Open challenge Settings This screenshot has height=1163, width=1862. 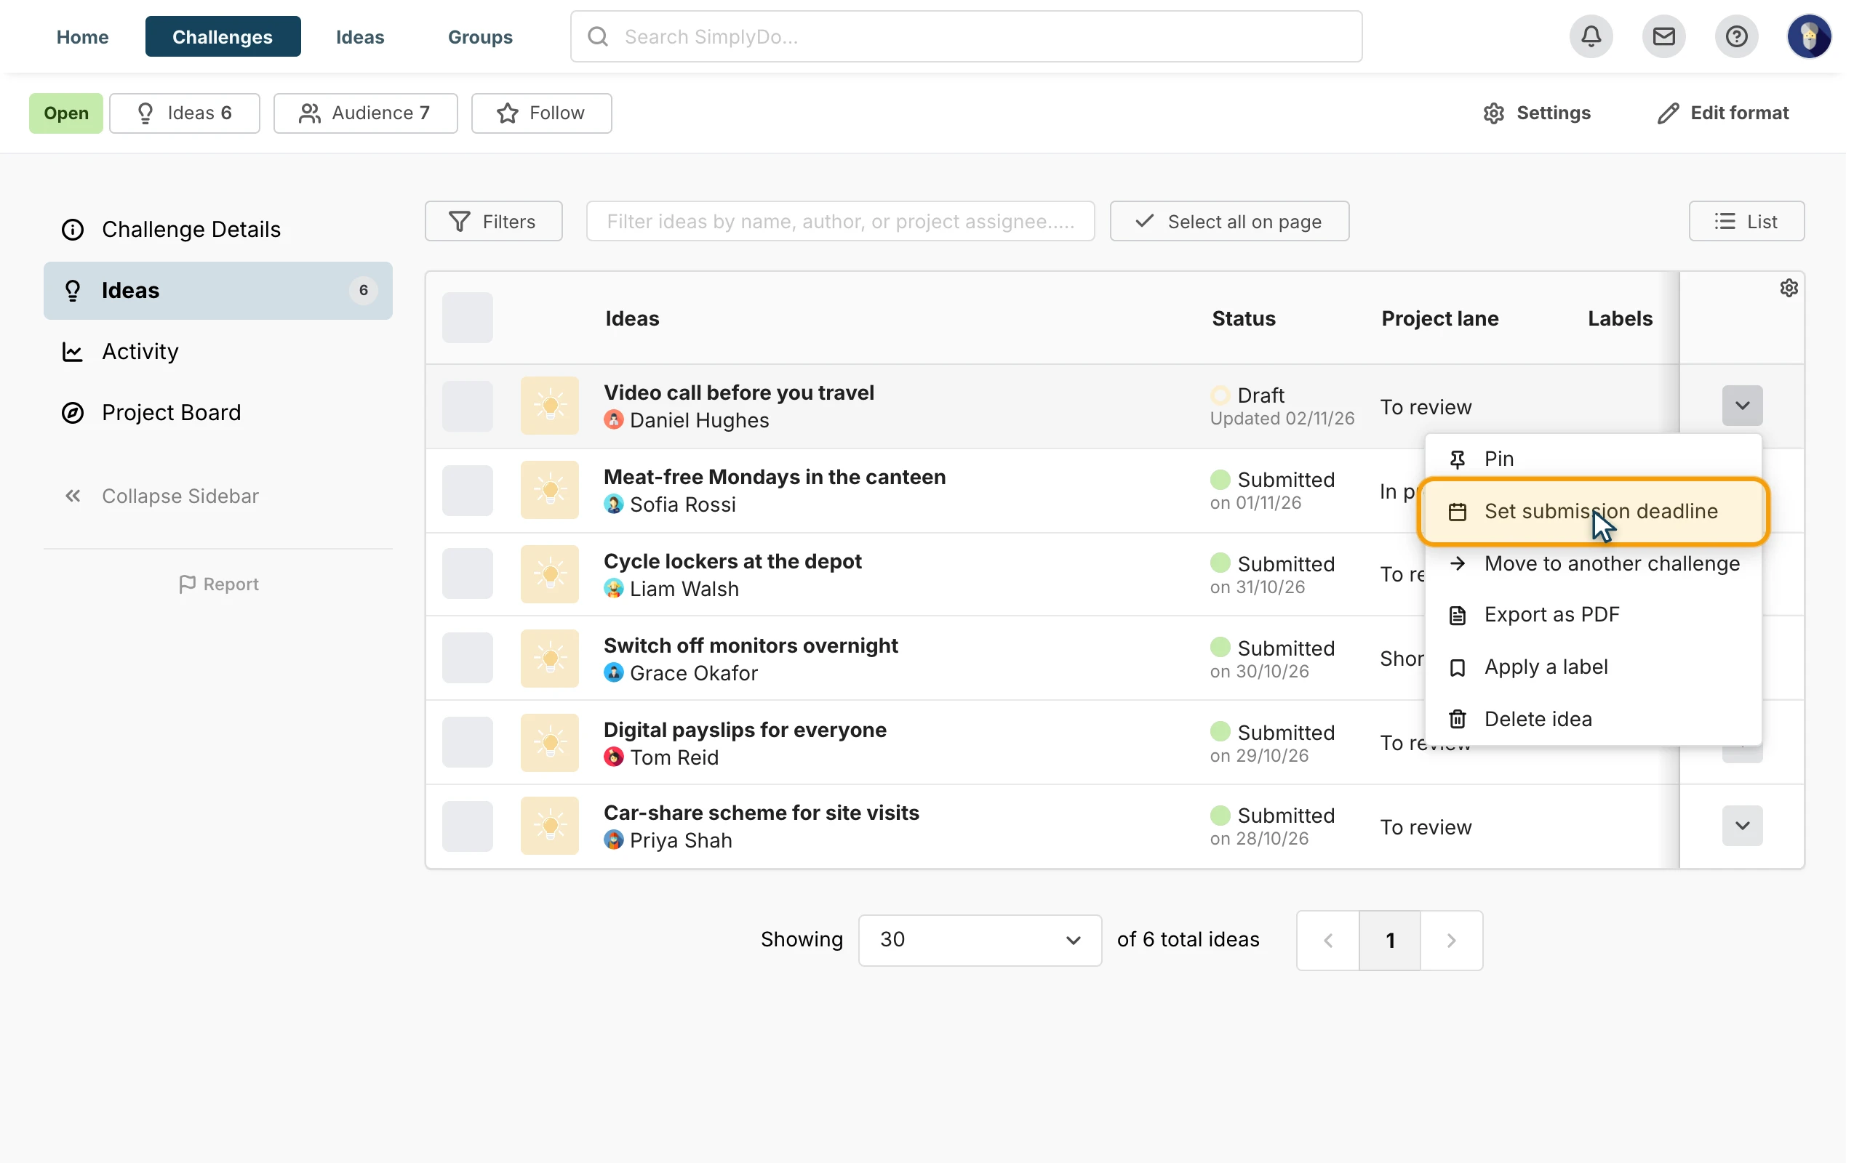1537,113
